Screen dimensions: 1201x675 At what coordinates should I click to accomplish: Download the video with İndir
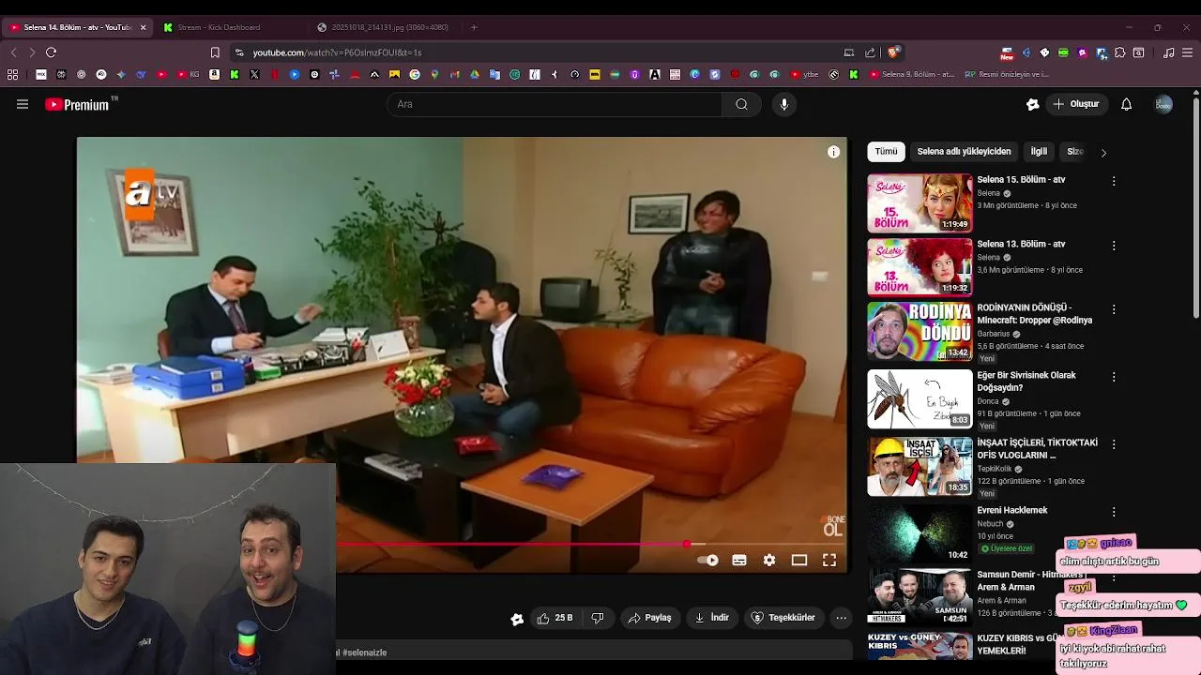711,618
